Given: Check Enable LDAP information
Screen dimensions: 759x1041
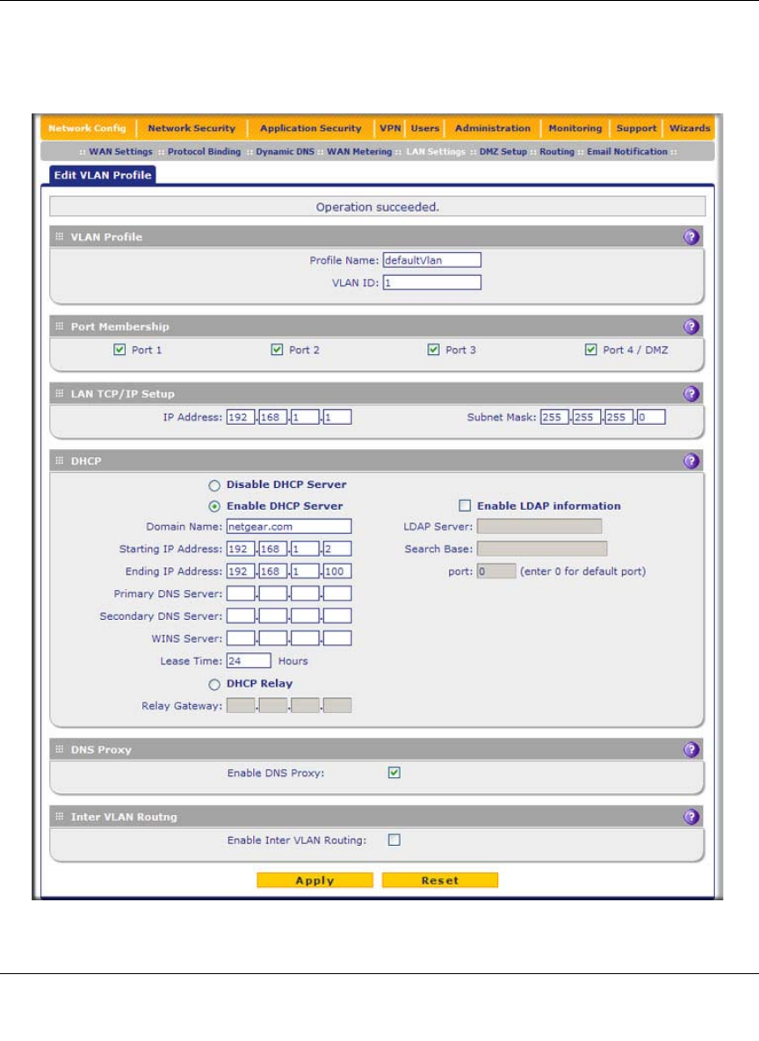Looking at the screenshot, I should click(x=465, y=506).
